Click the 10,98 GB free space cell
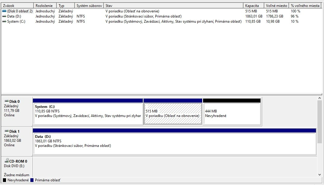Image resolution: width=324 pixels, height=185 pixels. (x=273, y=21)
